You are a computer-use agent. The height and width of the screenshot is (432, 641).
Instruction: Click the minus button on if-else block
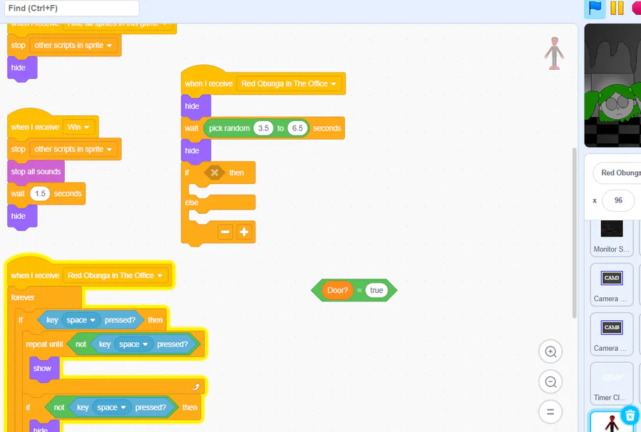coord(225,232)
